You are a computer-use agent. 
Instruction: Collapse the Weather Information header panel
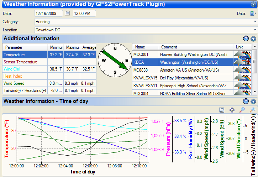(253, 4)
